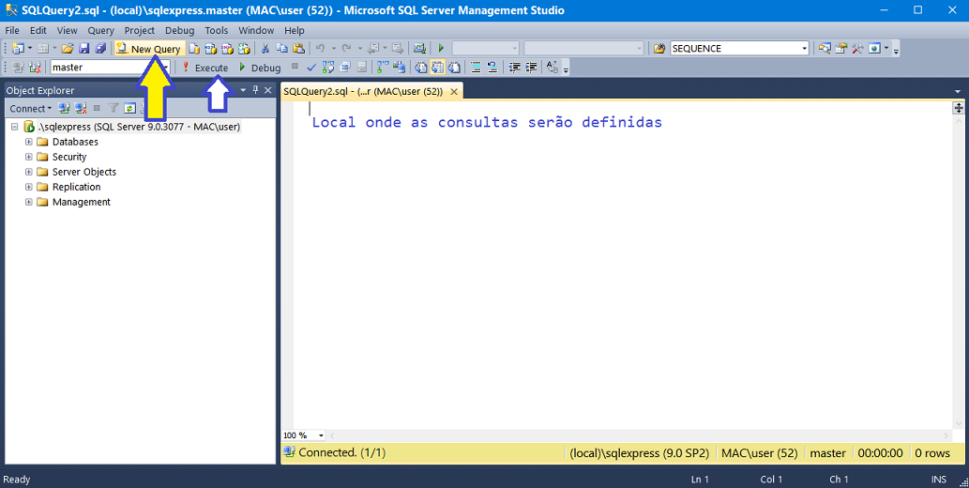Click the Disconnect icon in Object Explorer
This screenshot has height=488, width=969.
point(81,108)
